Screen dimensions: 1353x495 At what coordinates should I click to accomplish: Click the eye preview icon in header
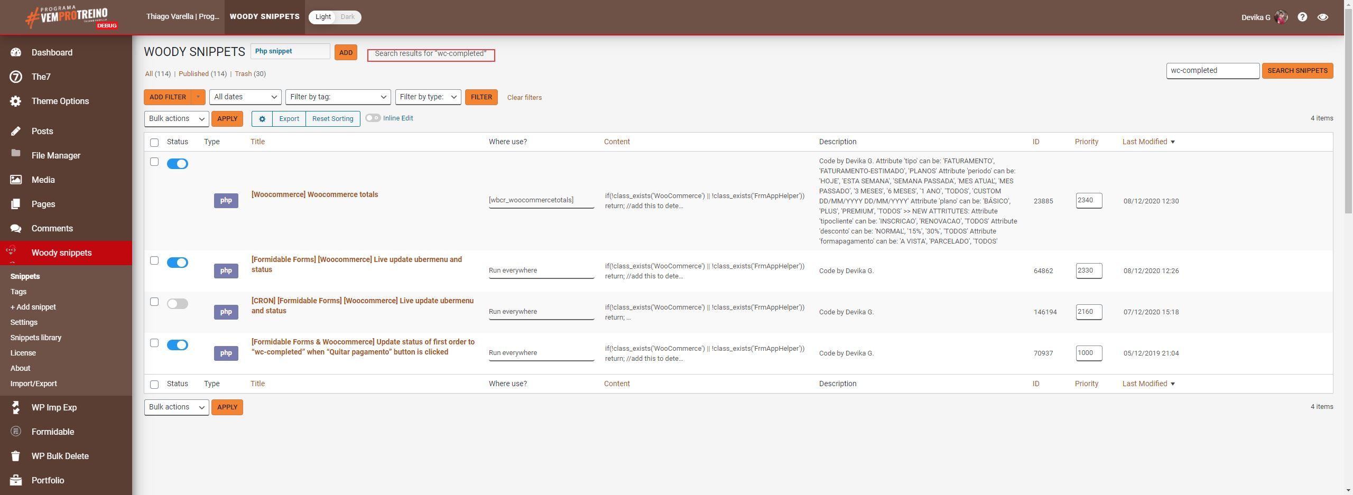coord(1323,17)
